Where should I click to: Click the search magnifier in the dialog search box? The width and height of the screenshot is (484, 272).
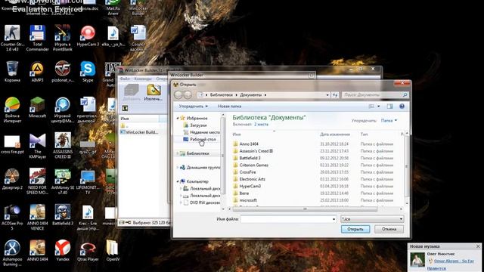point(405,95)
